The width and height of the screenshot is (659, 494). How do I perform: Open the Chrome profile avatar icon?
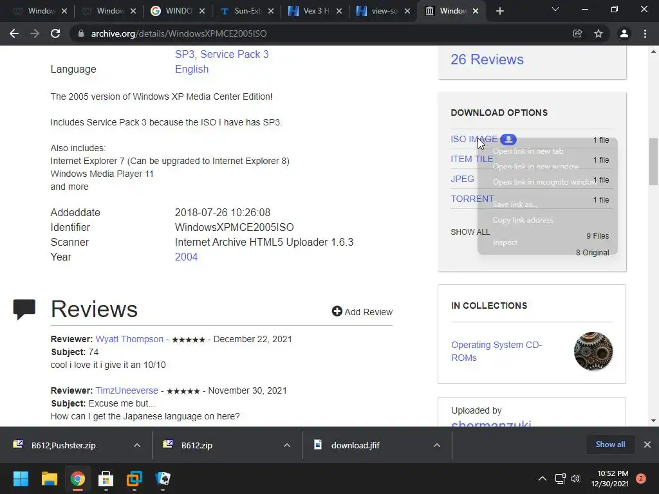click(624, 33)
